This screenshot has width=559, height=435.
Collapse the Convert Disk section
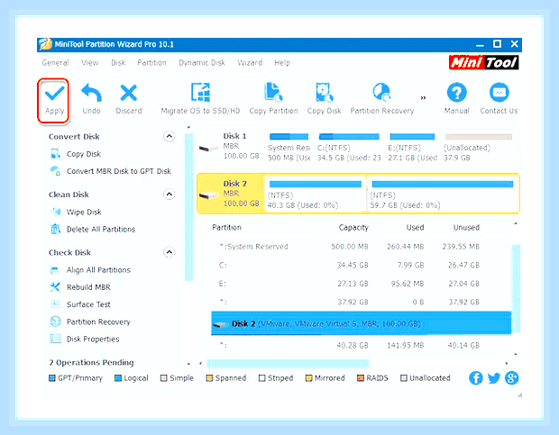click(169, 136)
